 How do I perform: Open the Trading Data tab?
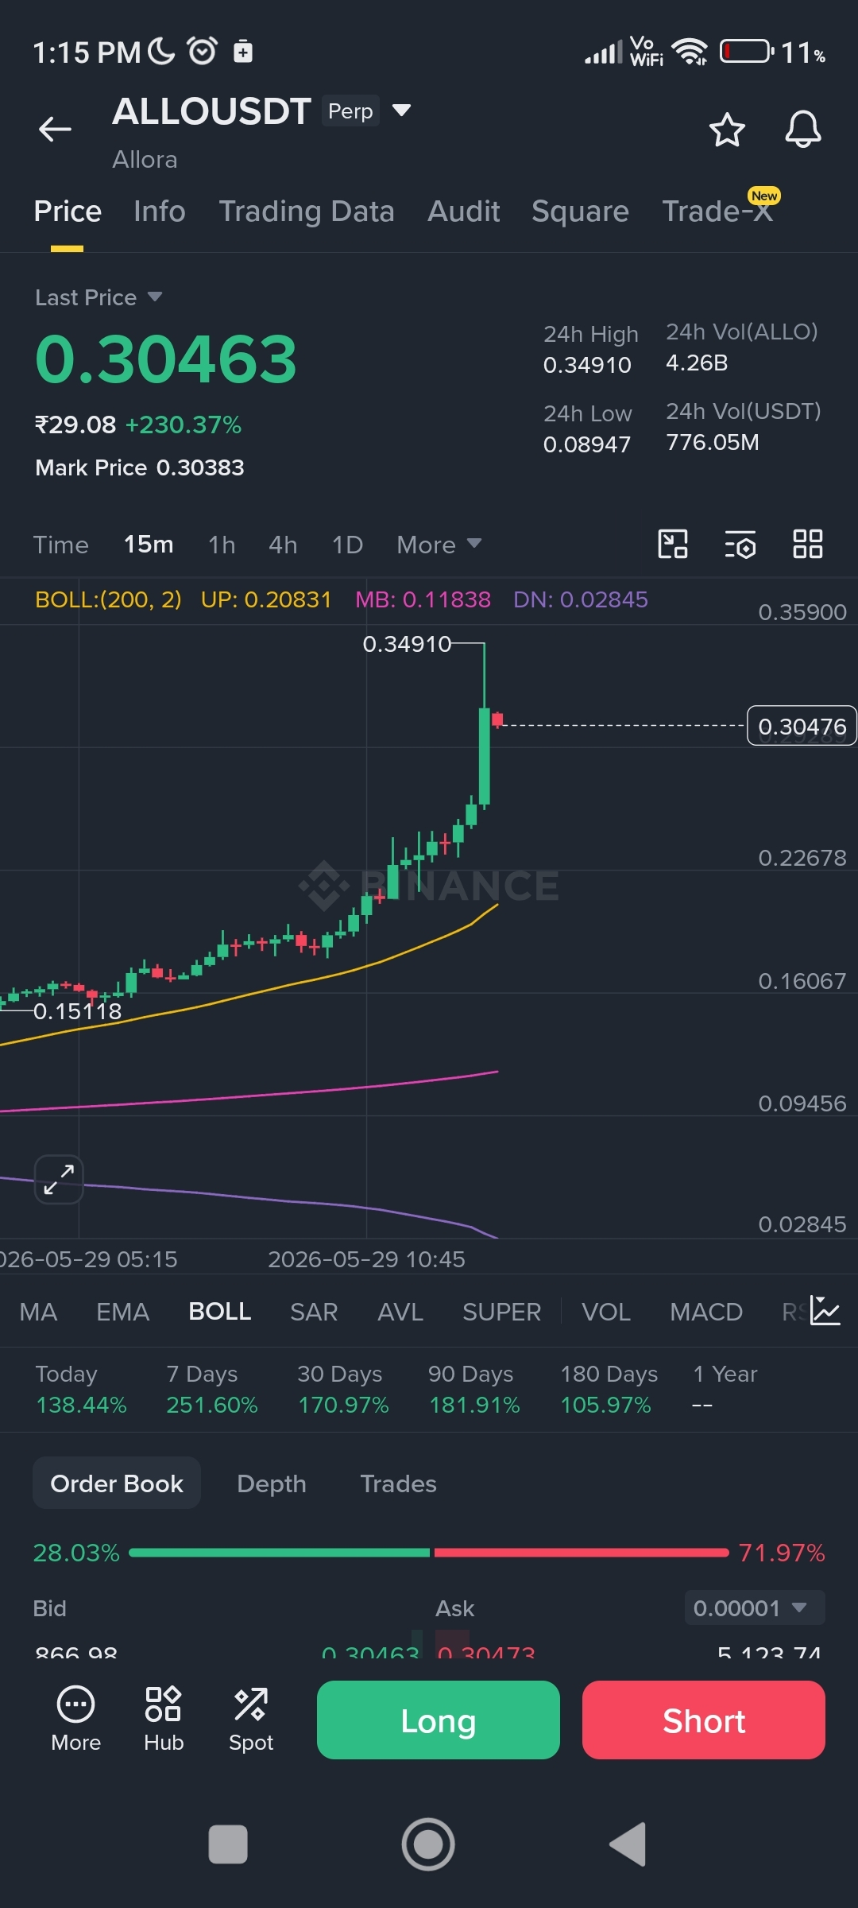307,211
